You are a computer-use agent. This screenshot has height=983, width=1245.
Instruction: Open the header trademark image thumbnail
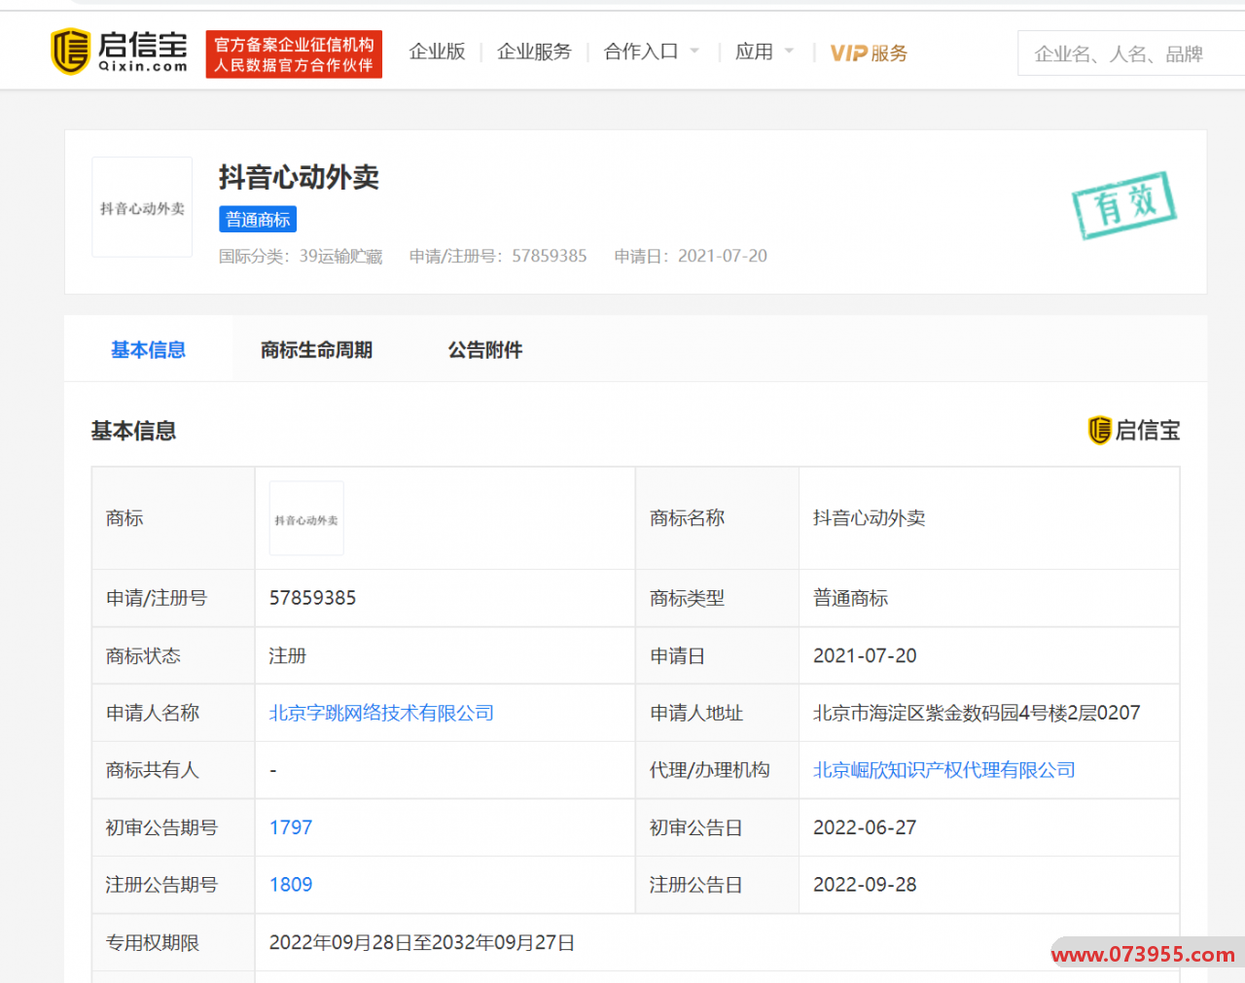[x=142, y=207]
